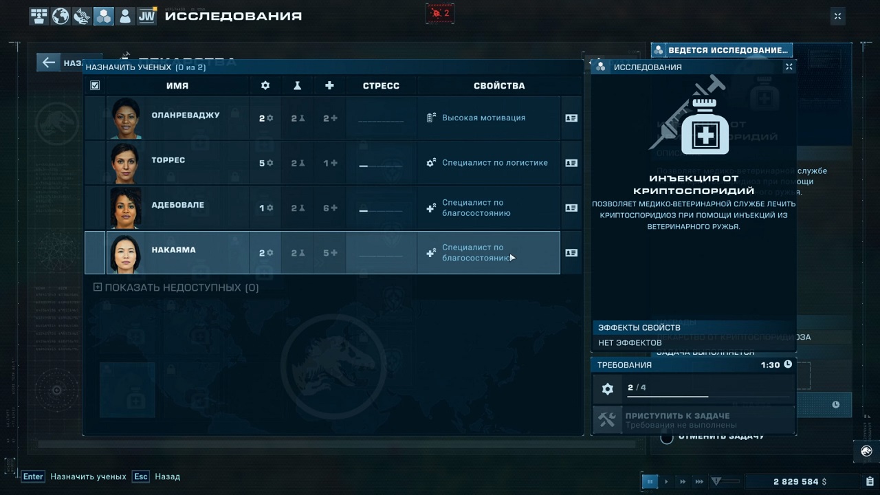Click the Назад back arrow button
The image size is (880, 495).
48,63
